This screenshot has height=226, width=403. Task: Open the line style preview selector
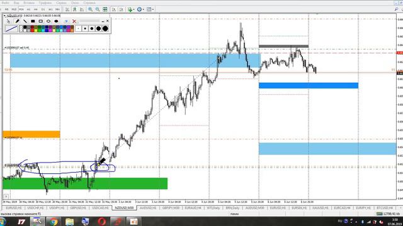pos(11,29)
